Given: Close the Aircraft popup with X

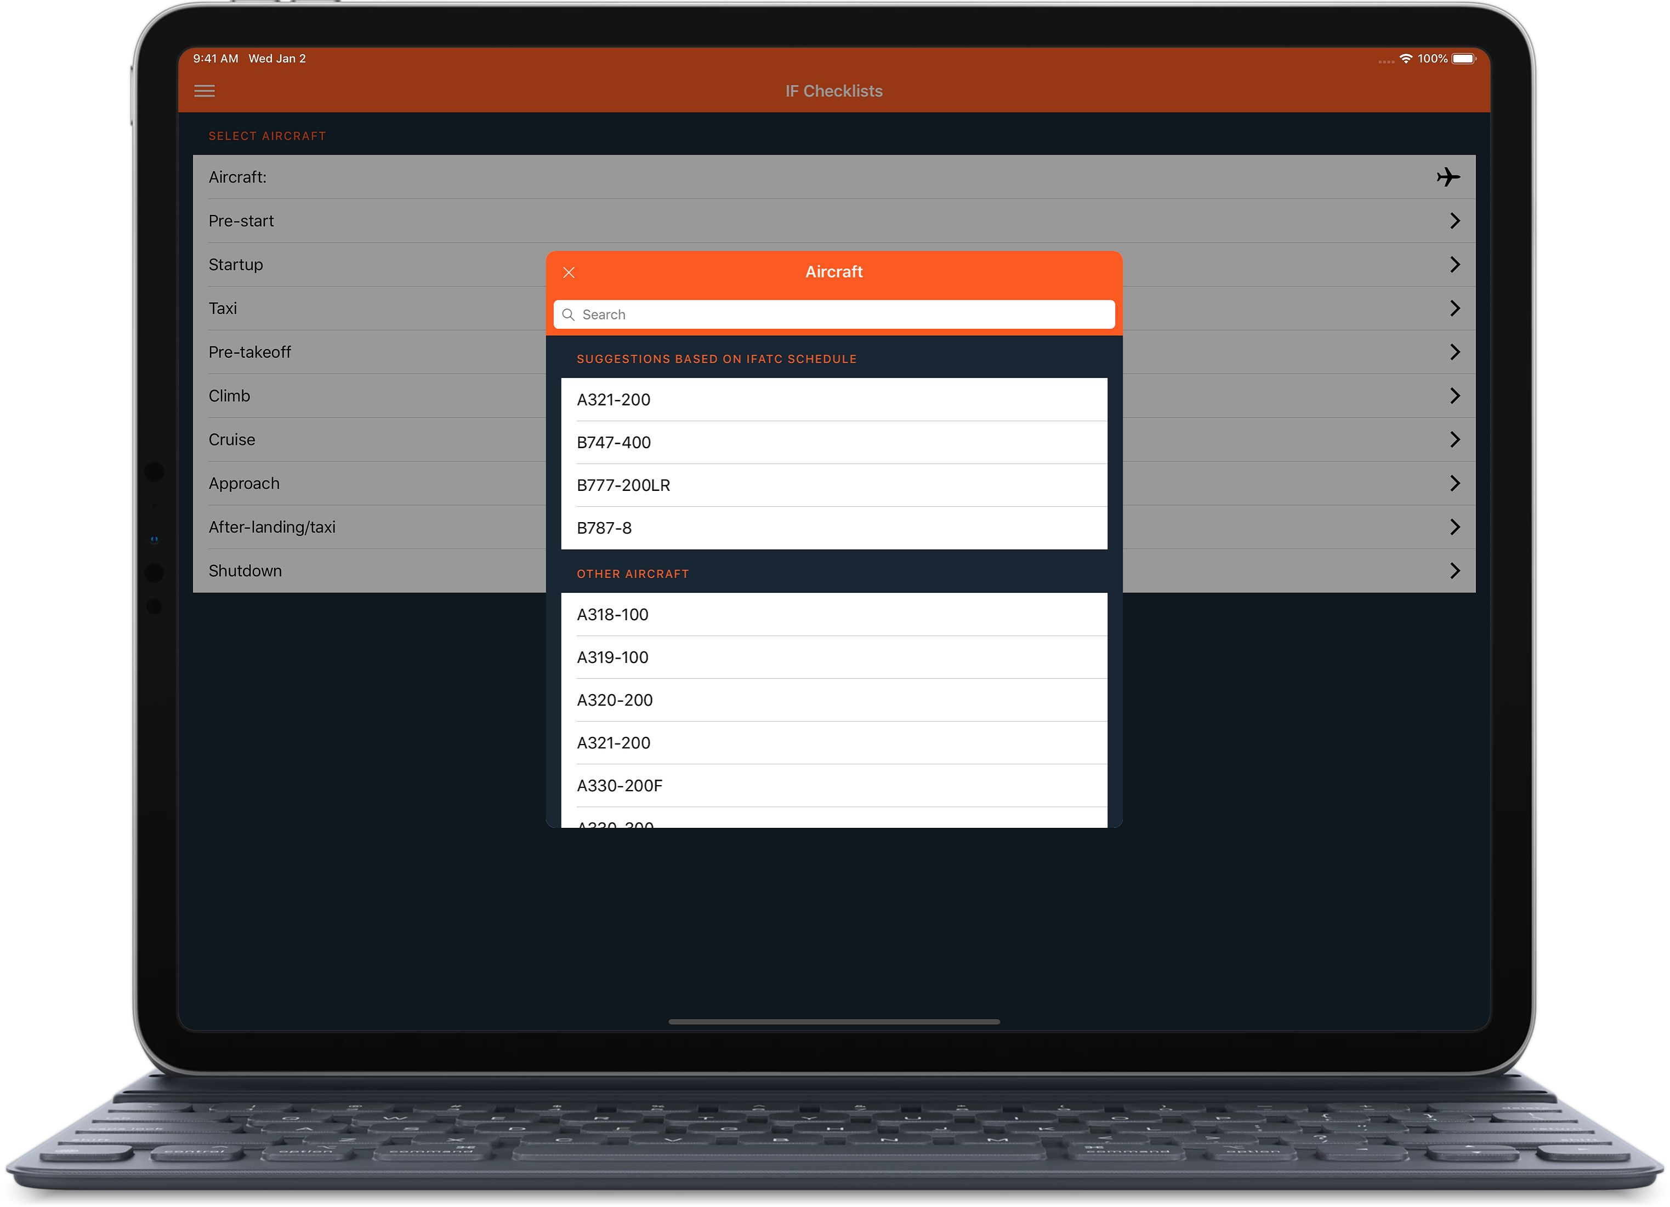Looking at the screenshot, I should click(x=569, y=272).
